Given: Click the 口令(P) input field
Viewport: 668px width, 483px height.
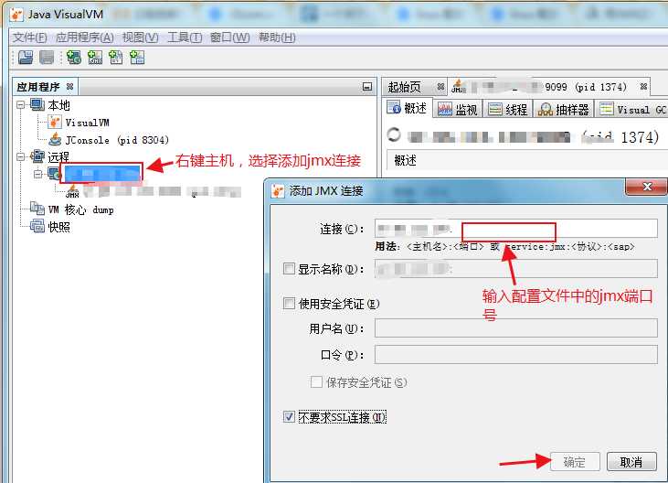Looking at the screenshot, I should tap(516, 354).
